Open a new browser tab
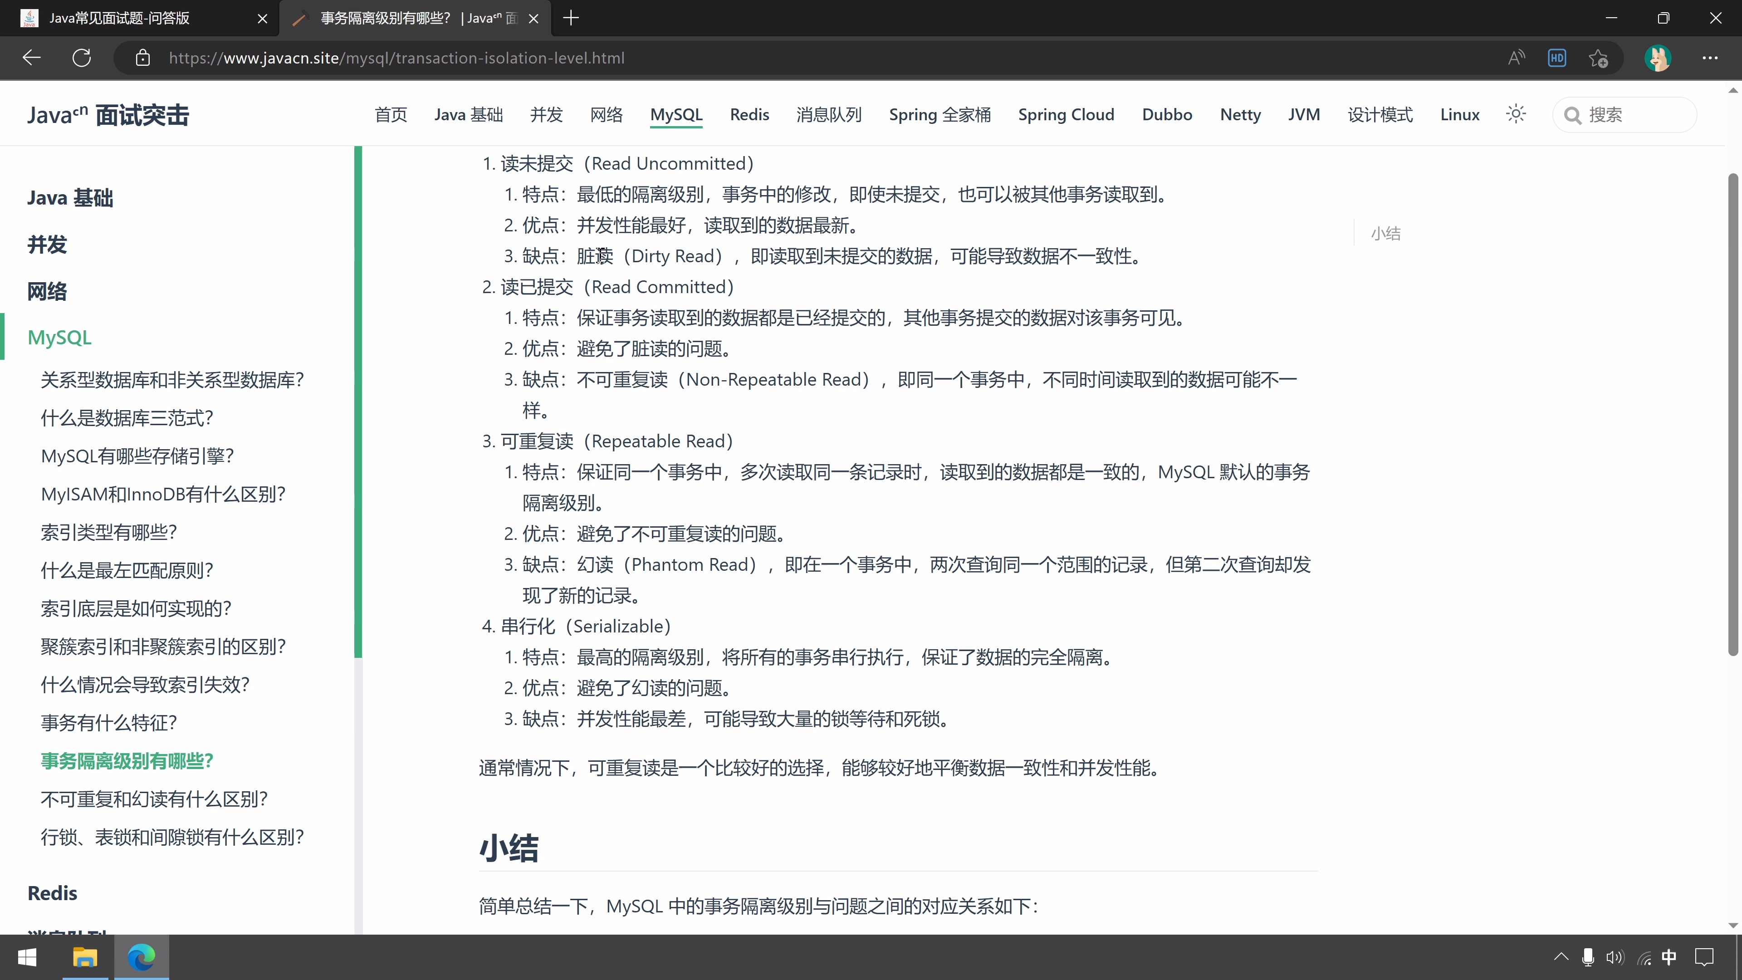1742x980 pixels. click(x=571, y=18)
